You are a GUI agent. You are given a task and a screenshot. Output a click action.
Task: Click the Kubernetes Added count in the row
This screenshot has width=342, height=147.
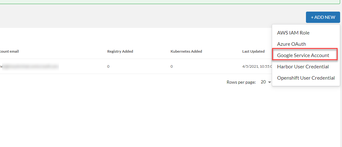[x=172, y=66]
